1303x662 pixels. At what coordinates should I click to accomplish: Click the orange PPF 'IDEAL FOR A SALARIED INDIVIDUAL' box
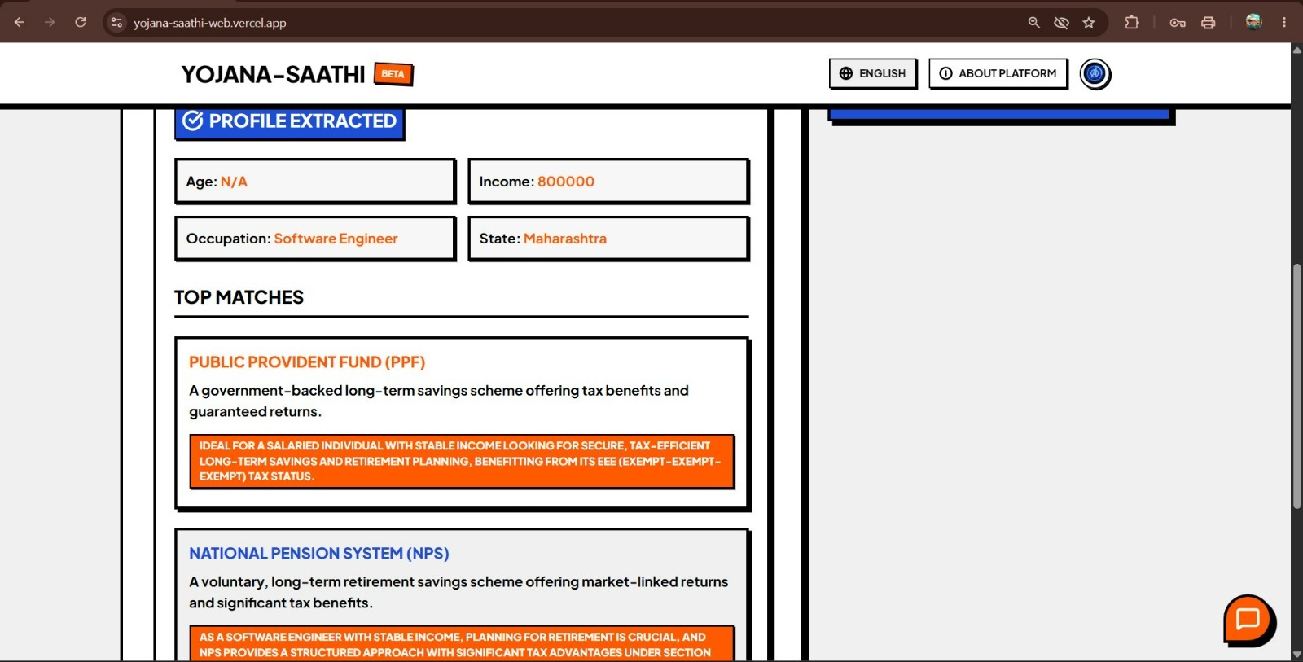[x=462, y=461]
